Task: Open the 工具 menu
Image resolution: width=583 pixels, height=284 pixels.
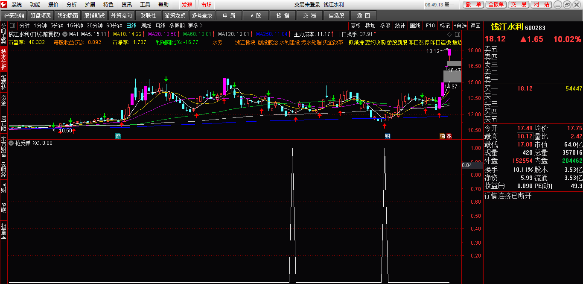Action: coord(145,5)
